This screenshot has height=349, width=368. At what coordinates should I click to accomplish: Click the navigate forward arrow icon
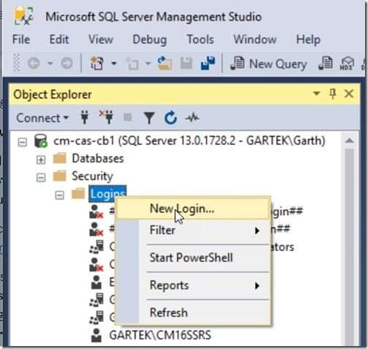point(66,64)
